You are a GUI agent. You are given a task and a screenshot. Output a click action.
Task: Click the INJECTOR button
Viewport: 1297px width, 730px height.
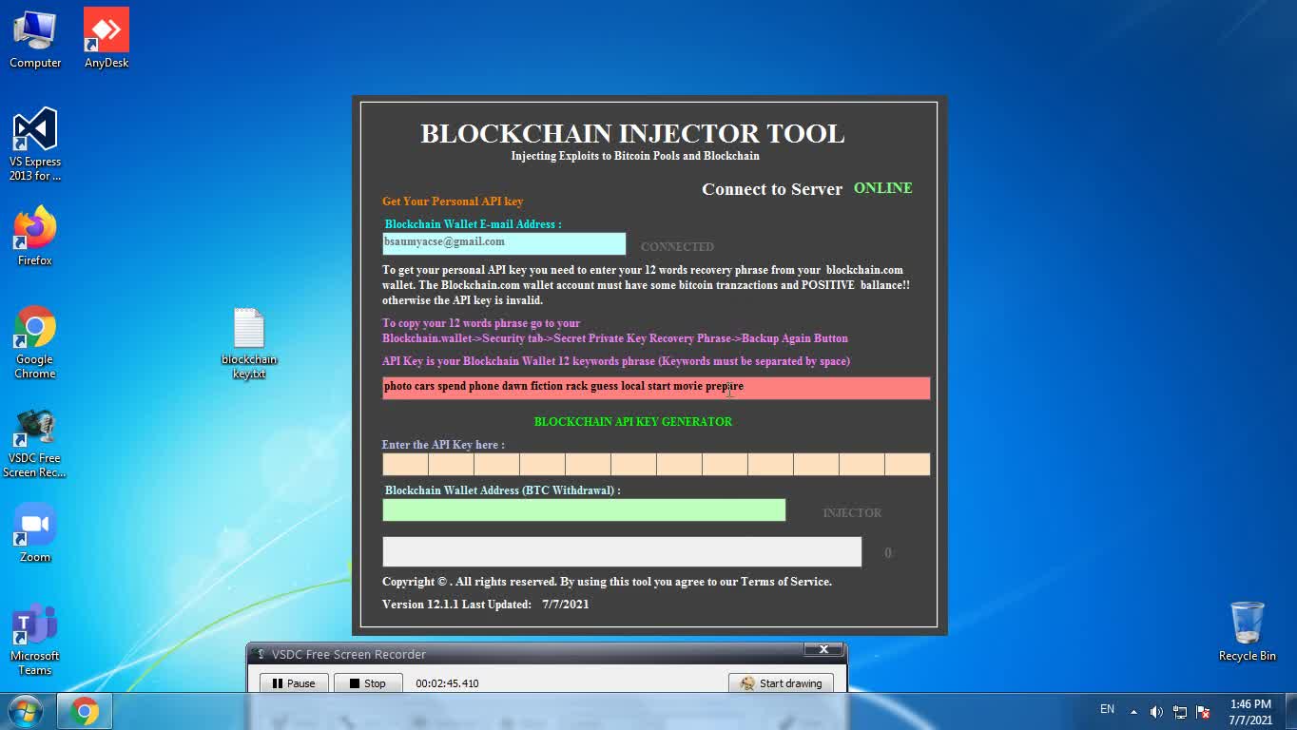[852, 512]
